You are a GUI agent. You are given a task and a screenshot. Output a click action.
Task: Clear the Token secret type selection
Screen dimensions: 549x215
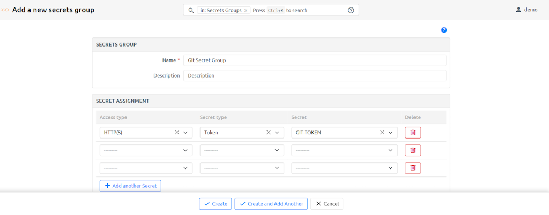click(269, 133)
